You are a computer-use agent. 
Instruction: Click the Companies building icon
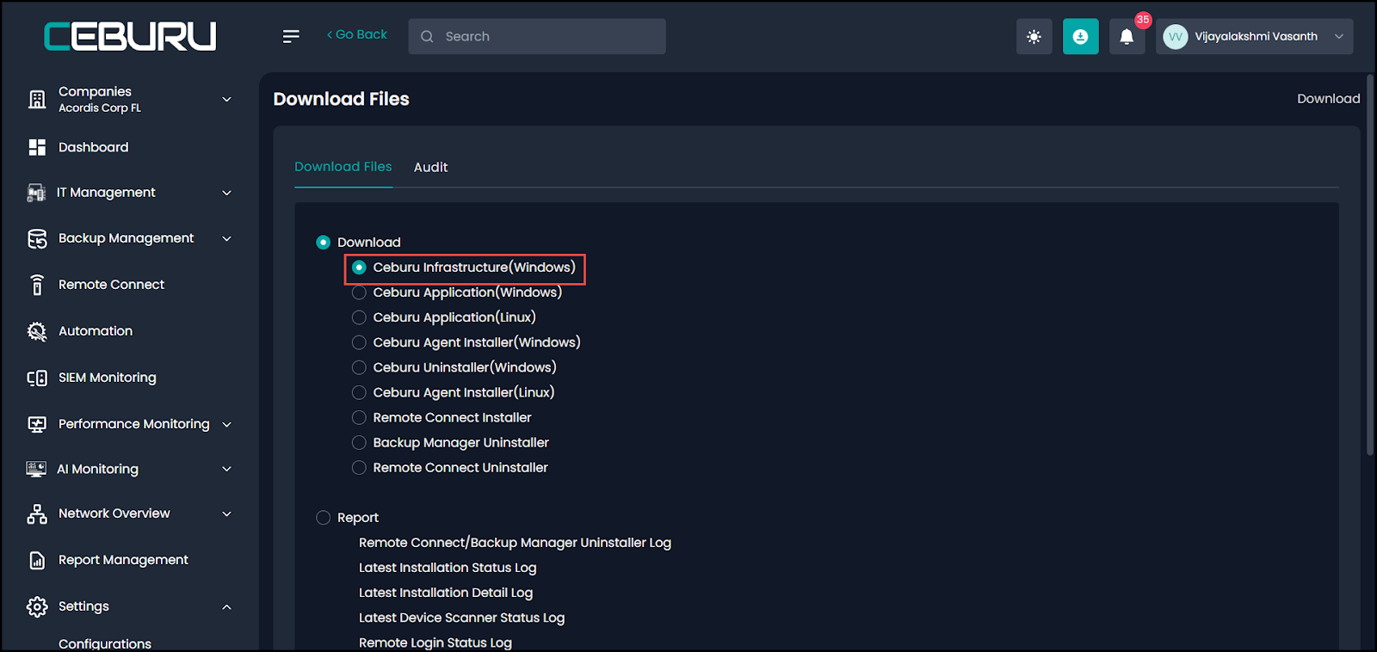point(37,99)
